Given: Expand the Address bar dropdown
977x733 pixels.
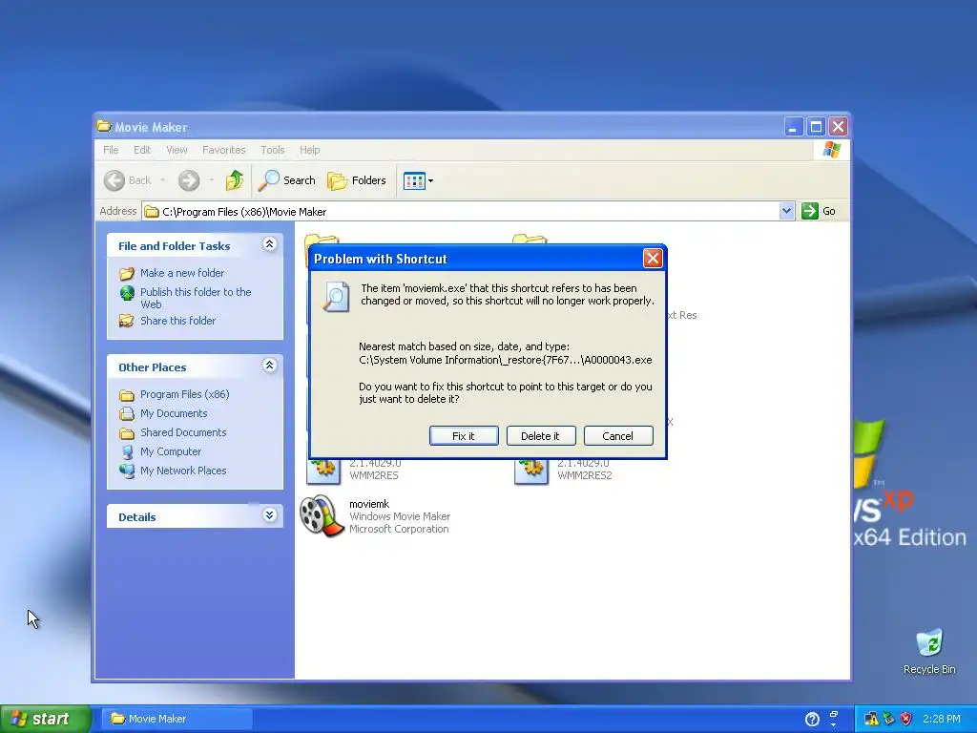Looking at the screenshot, I should pos(786,211).
